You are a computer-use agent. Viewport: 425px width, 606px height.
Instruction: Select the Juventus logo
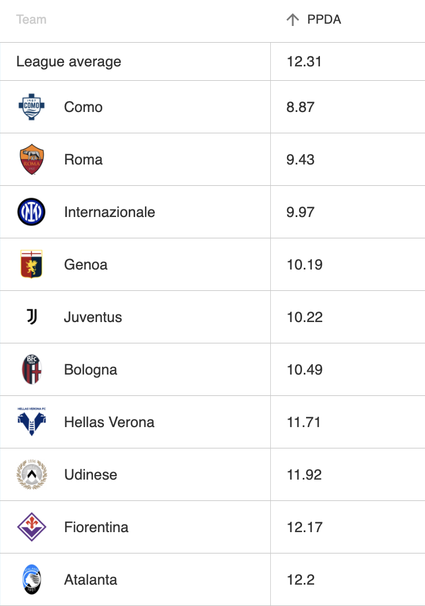32,317
